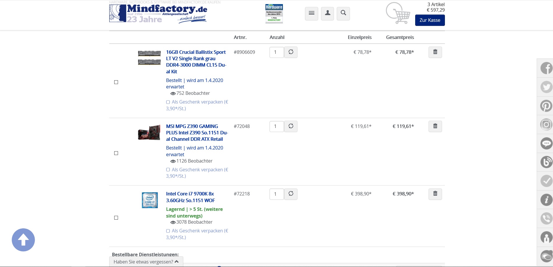Open MSI MPG Z390 GAMING PLUS link
The width and height of the screenshot is (553, 267).
tap(197, 133)
